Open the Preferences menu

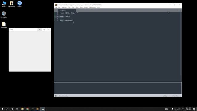click(92, 7)
